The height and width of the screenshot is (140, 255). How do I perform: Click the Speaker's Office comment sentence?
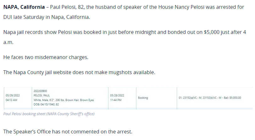point(68,132)
